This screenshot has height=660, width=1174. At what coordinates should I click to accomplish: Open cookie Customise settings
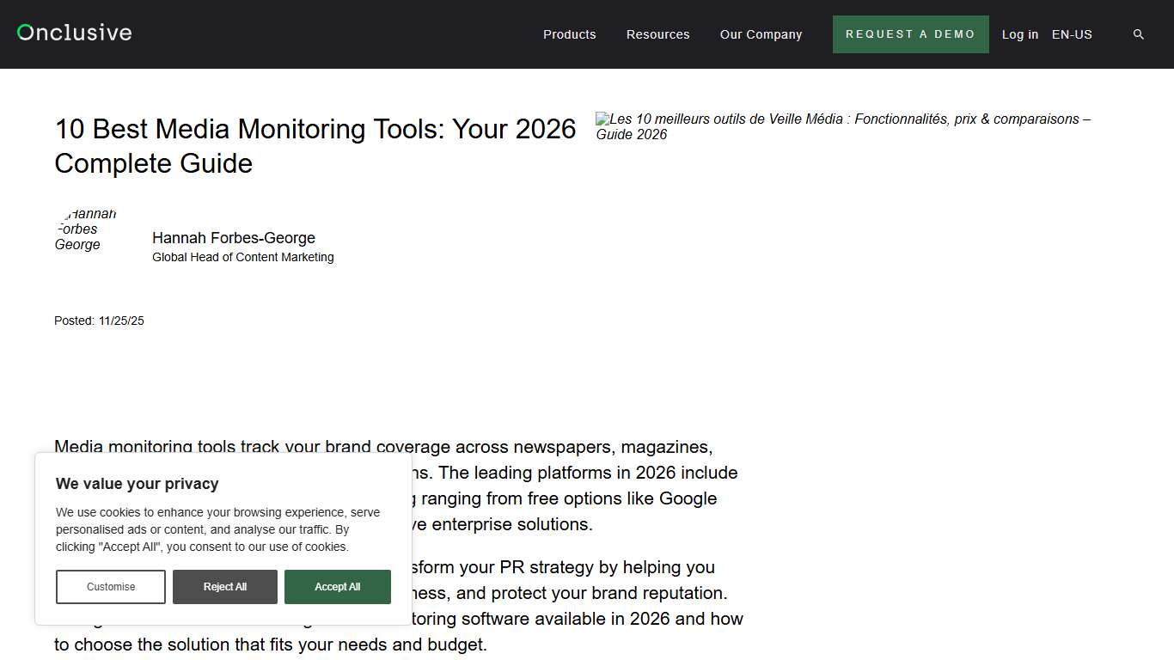110,586
